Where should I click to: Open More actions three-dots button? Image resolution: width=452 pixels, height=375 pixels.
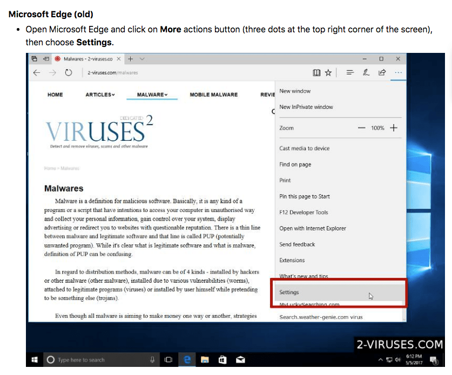point(398,73)
